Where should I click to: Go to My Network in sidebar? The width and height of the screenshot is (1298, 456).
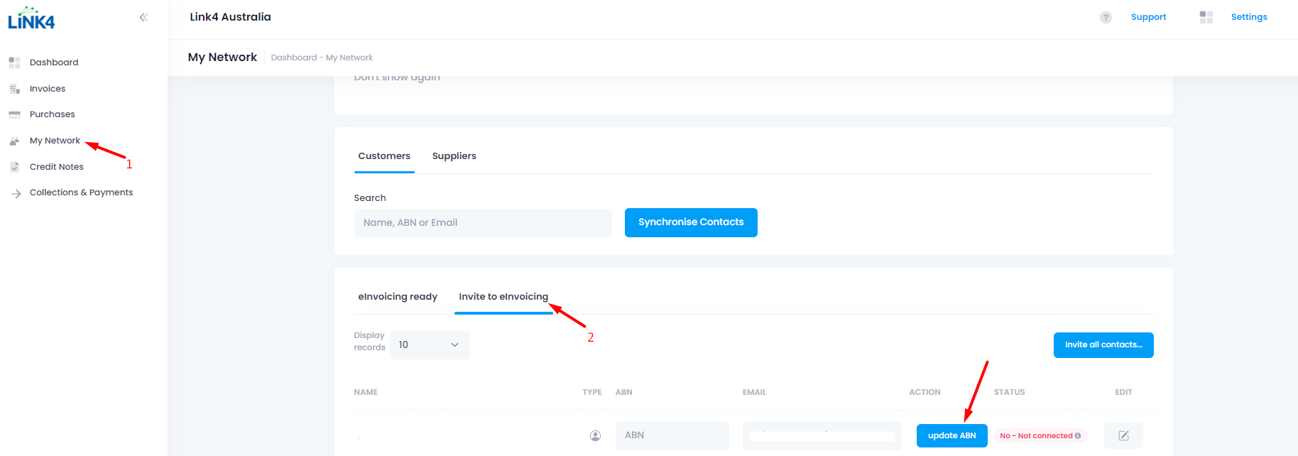point(55,141)
